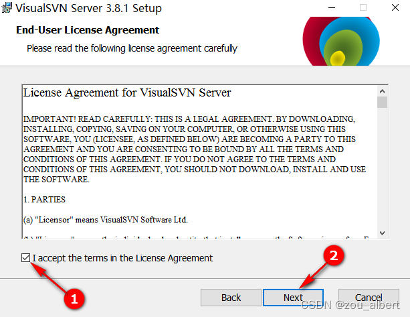Screen dimensions: 410x317
Task: Click the VisualSVN Server setup title bar icon
Action: 7,7
